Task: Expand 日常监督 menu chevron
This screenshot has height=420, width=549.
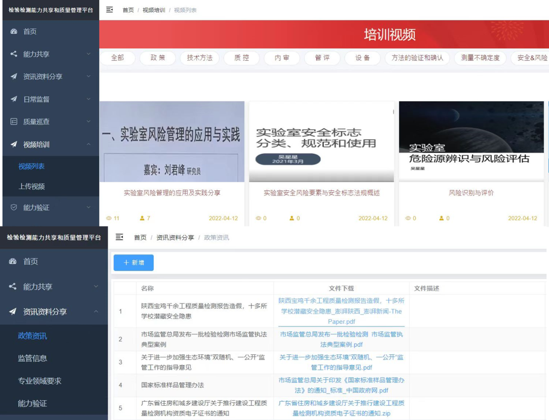Action: click(88, 99)
